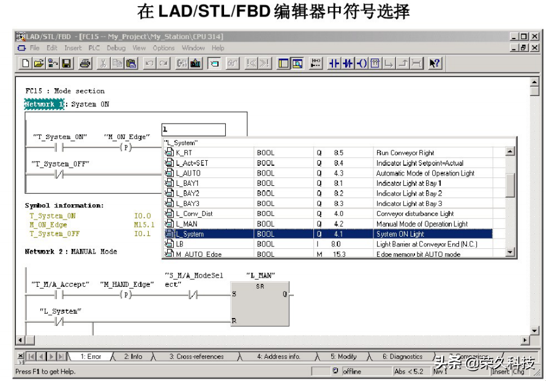The width and height of the screenshot is (546, 381).
Task: Click the Paste clipboard icon
Action: coord(131,64)
